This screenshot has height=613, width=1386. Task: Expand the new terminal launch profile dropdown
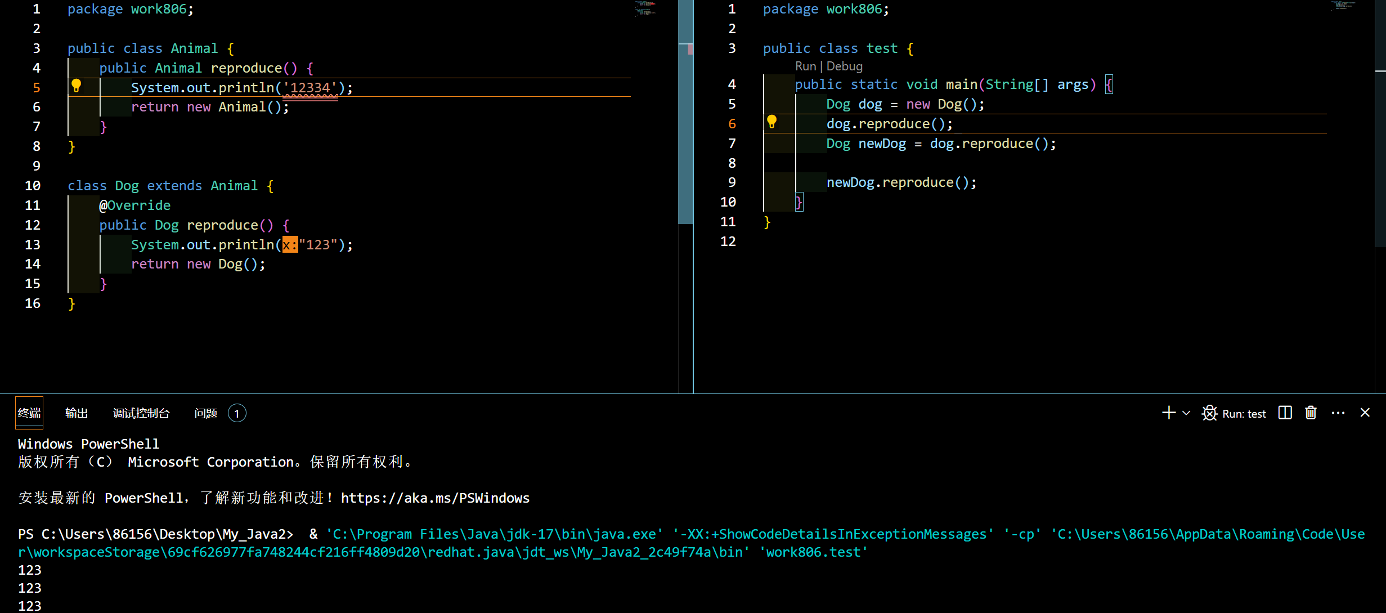pyautogui.click(x=1186, y=413)
